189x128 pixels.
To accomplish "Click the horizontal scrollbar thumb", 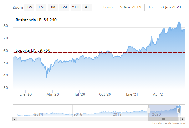I will click(x=163, y=119).
